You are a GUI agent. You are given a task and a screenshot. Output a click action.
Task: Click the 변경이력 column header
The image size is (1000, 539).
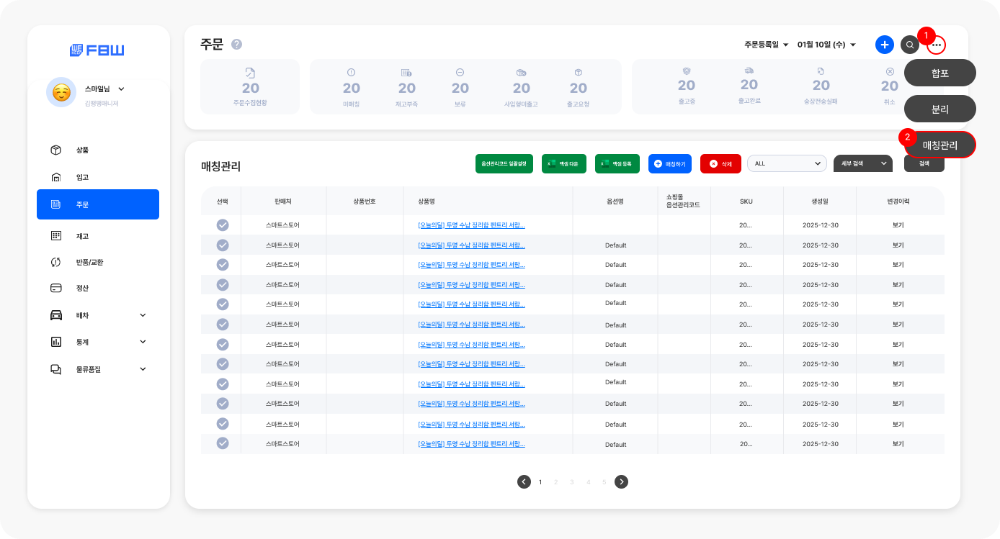point(899,201)
